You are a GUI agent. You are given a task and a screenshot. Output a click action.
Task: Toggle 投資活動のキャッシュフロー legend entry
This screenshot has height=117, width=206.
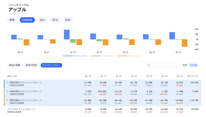tap(102, 56)
